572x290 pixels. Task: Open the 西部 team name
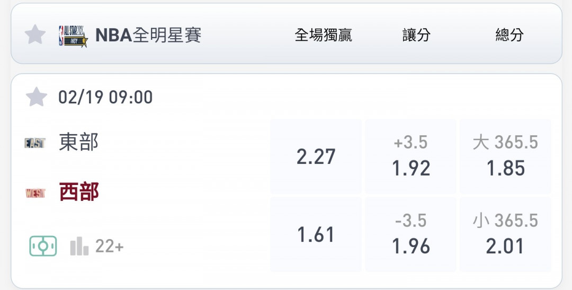[79, 192]
